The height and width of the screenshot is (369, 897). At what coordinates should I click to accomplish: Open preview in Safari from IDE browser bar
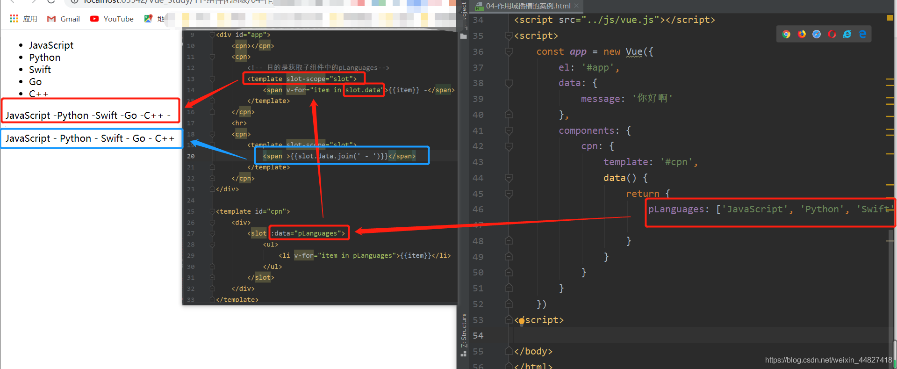click(x=817, y=34)
